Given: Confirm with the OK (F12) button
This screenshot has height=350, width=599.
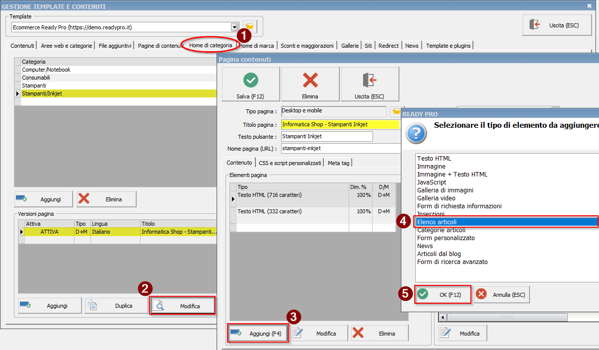Looking at the screenshot, I should tap(443, 294).
